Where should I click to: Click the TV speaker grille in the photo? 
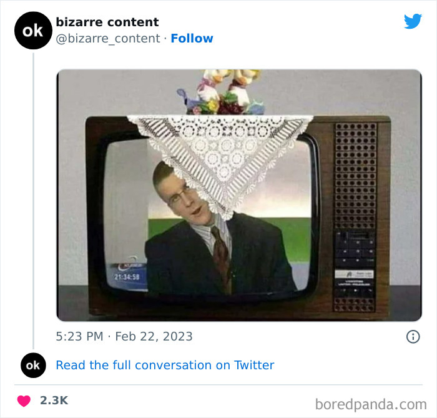tap(355, 176)
